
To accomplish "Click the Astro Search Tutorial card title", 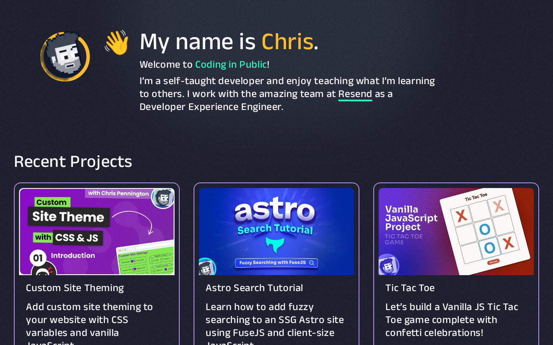I will (x=254, y=288).
